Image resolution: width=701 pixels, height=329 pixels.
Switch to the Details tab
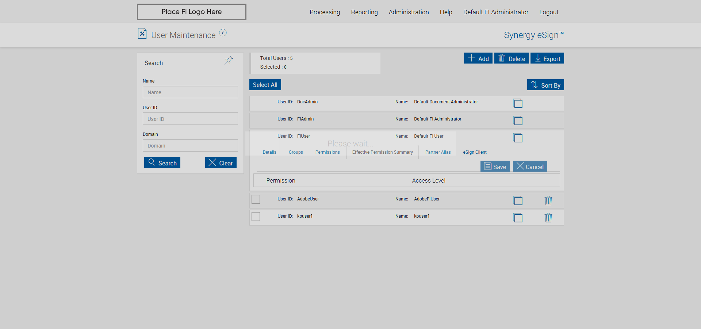(x=269, y=152)
